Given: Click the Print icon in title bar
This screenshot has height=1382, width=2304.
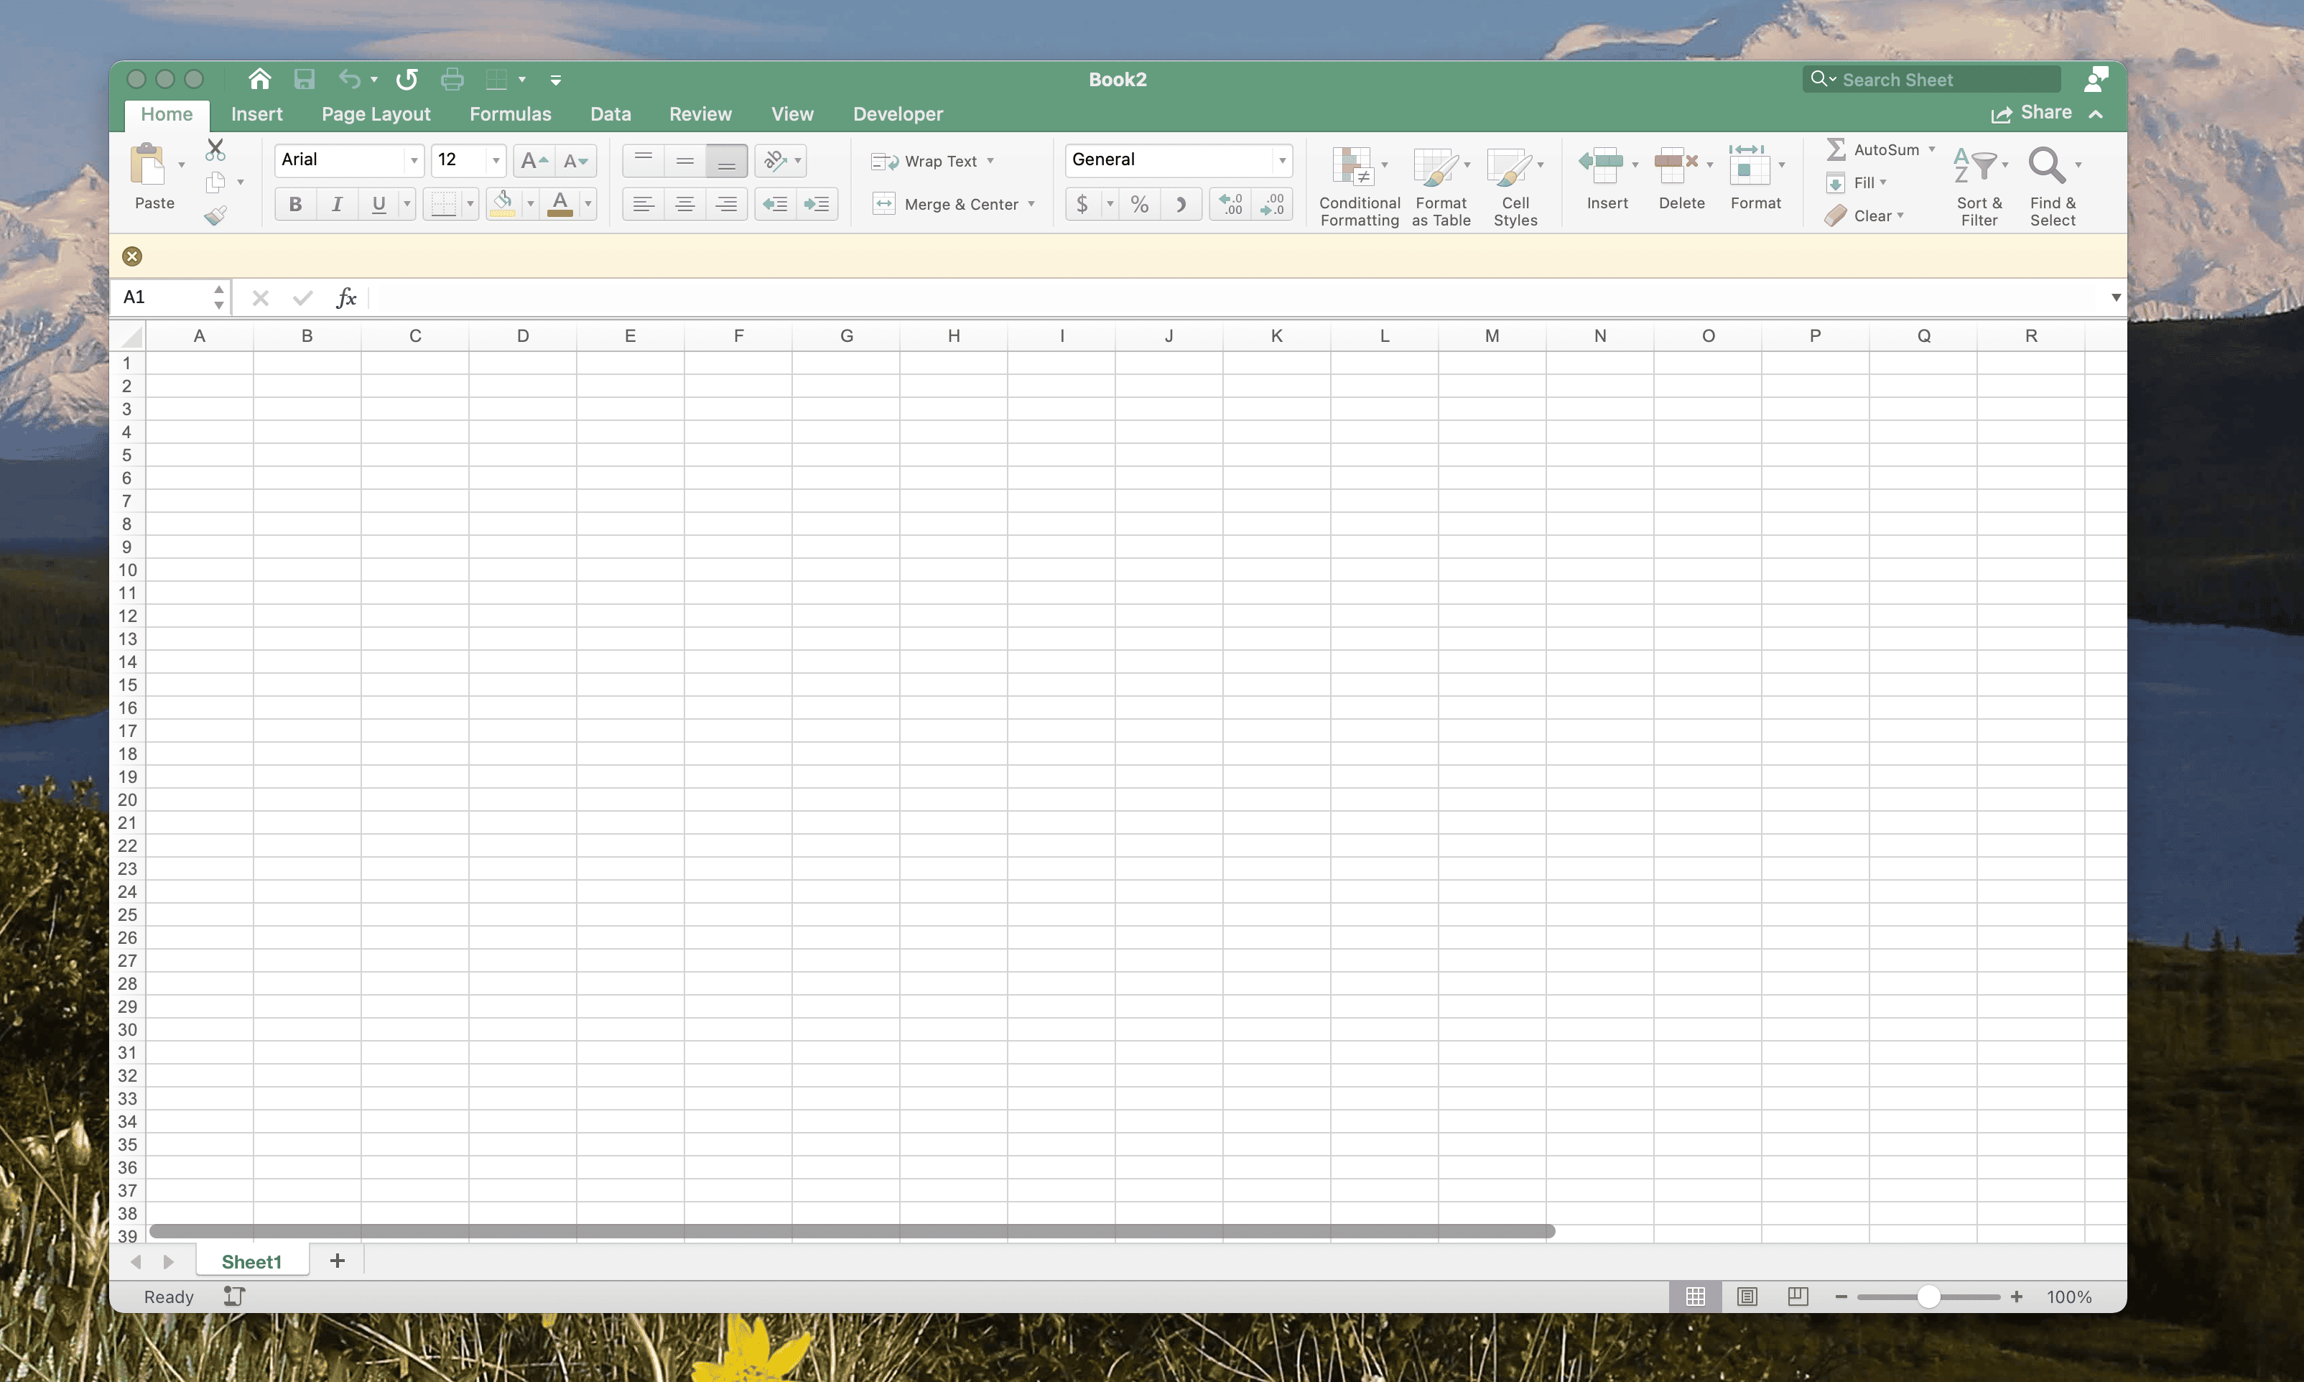Looking at the screenshot, I should pos(452,79).
